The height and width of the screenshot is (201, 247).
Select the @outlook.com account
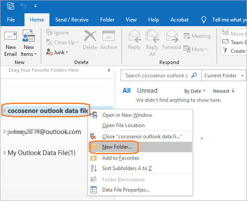click(x=44, y=132)
